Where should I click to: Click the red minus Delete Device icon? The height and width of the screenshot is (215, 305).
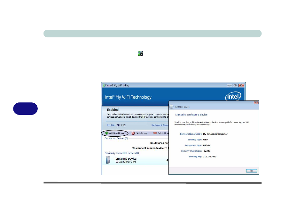point(155,133)
